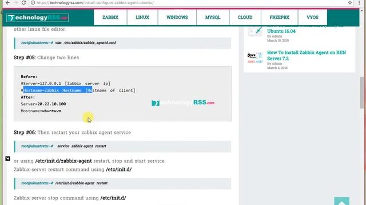Viewport: 366px width, 205px height.
Task: Reload the page with refresh icon
Action: click(23, 3)
